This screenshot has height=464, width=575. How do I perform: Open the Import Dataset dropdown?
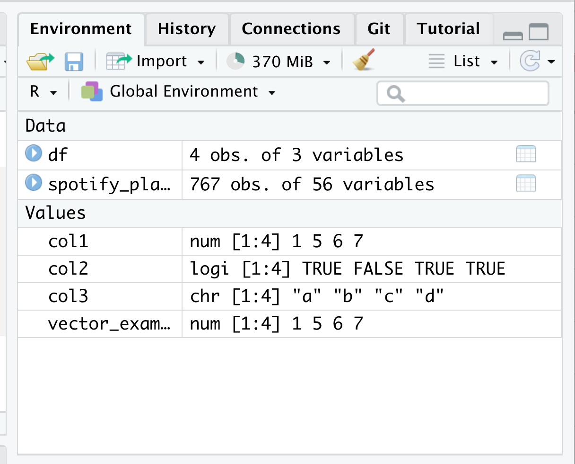pos(156,62)
